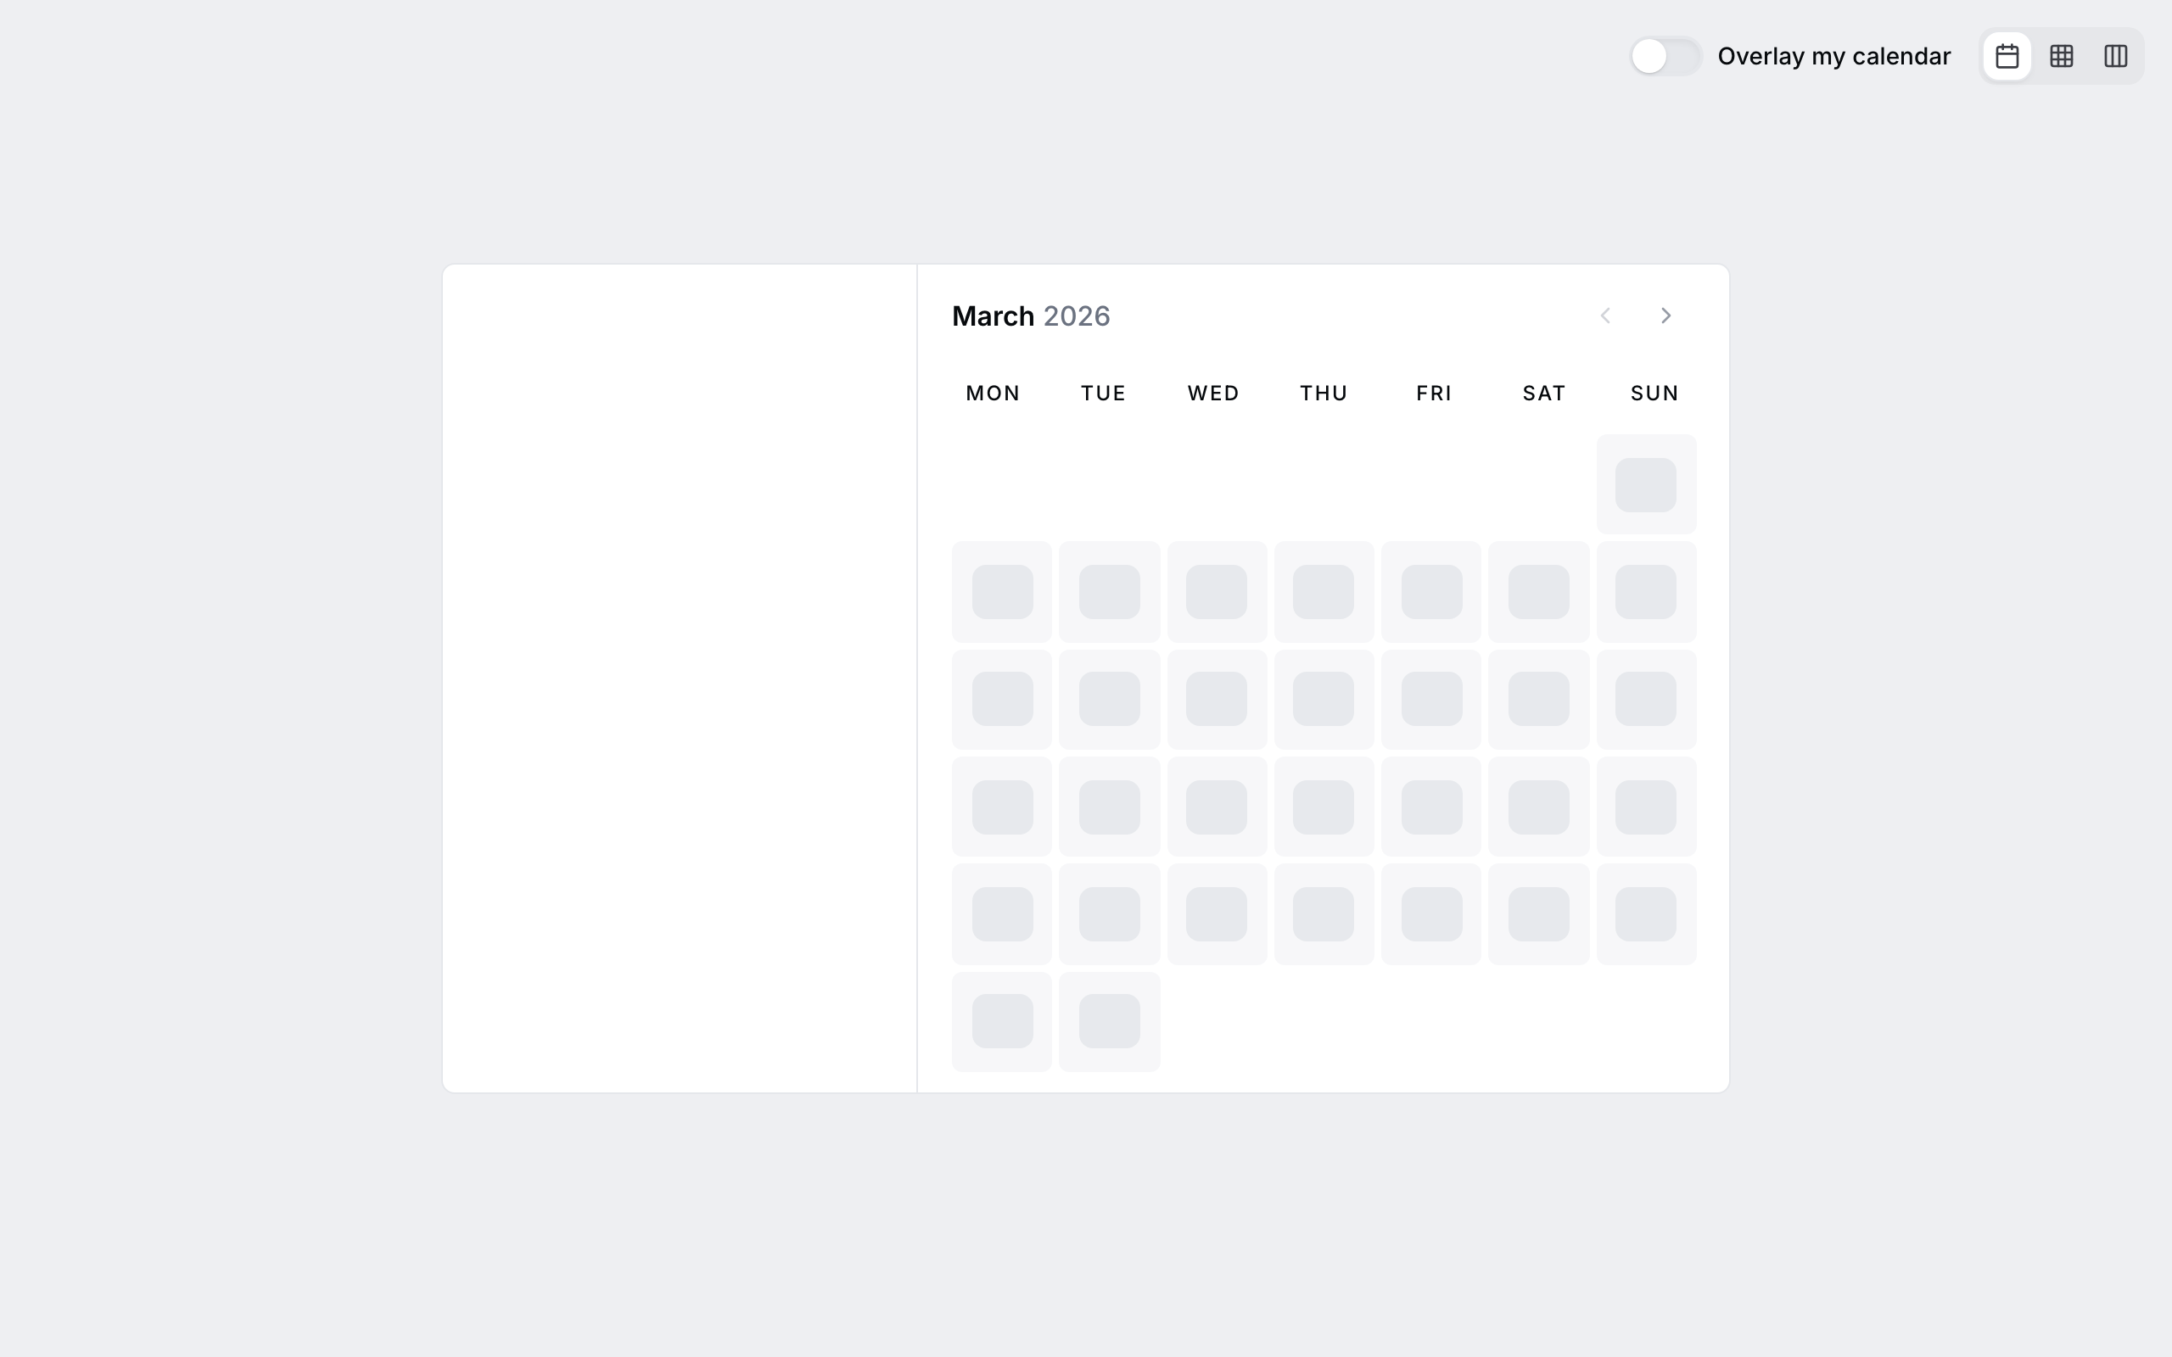
Task: Switch to column view icon
Action: (x=2115, y=57)
